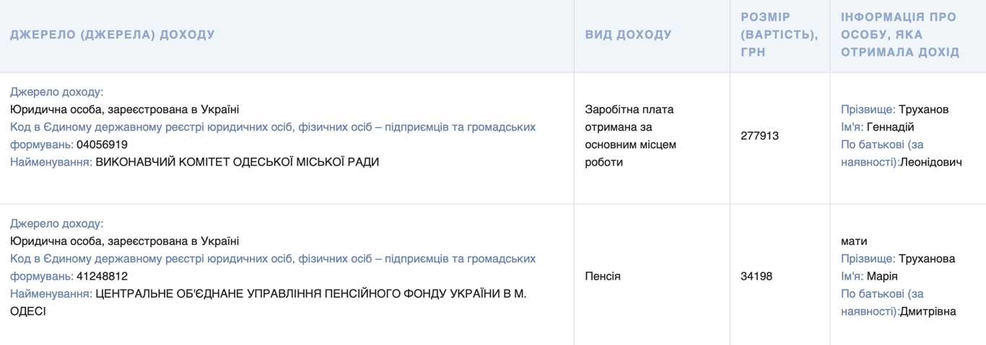Click 'ВИКОНАВЧИЙ КОМІТЕТ ОДЕСЬКОЇ МІСЬКОЇ РАДИ' organization name
986x345 pixels.
pyautogui.click(x=237, y=162)
